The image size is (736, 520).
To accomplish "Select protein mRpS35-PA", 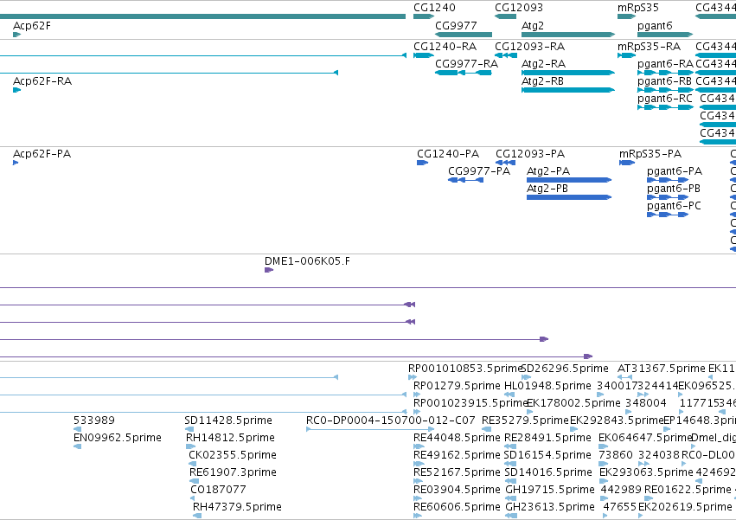I will (x=650, y=154).
